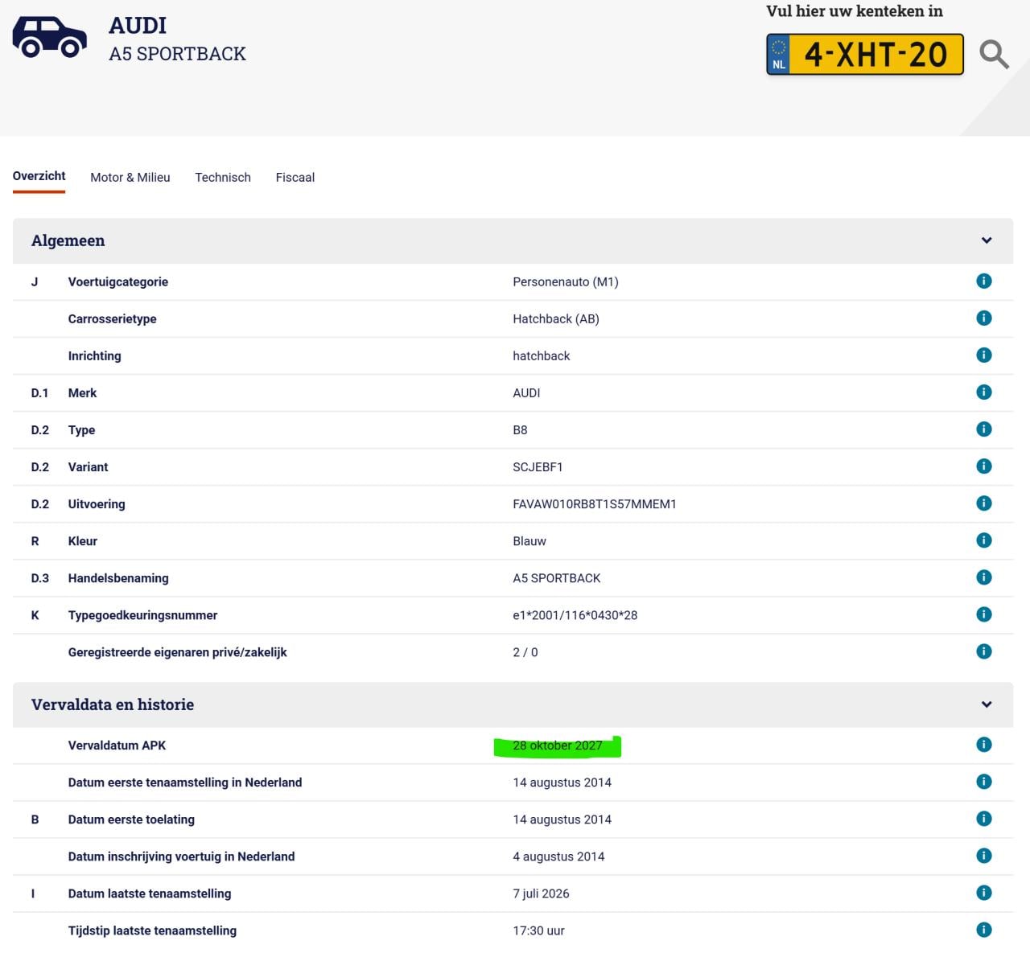Viewport: 1030px width, 957px height.
Task: Switch to the Motor & Milieu tab
Action: (130, 178)
